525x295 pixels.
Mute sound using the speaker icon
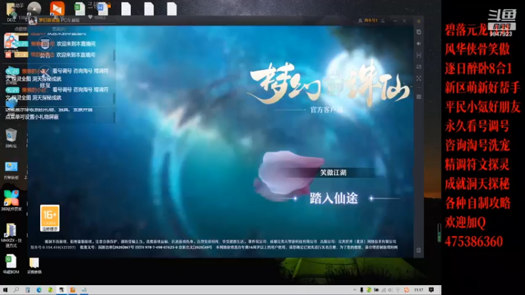(x=419, y=43)
